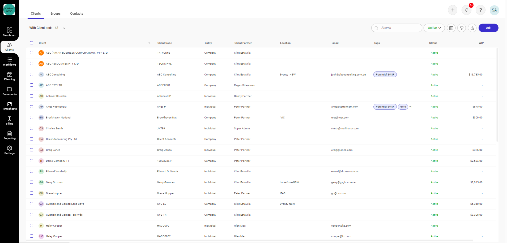Open the Active status filter dropdown
Screen dimensions: 507x243
click(434, 28)
